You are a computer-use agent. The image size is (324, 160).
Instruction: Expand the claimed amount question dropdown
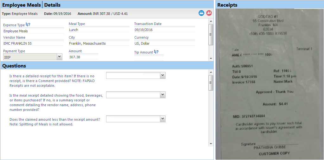(162, 119)
